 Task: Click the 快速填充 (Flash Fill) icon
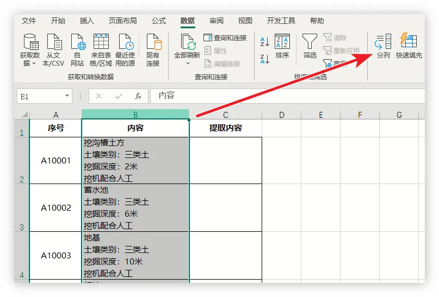[x=409, y=41]
